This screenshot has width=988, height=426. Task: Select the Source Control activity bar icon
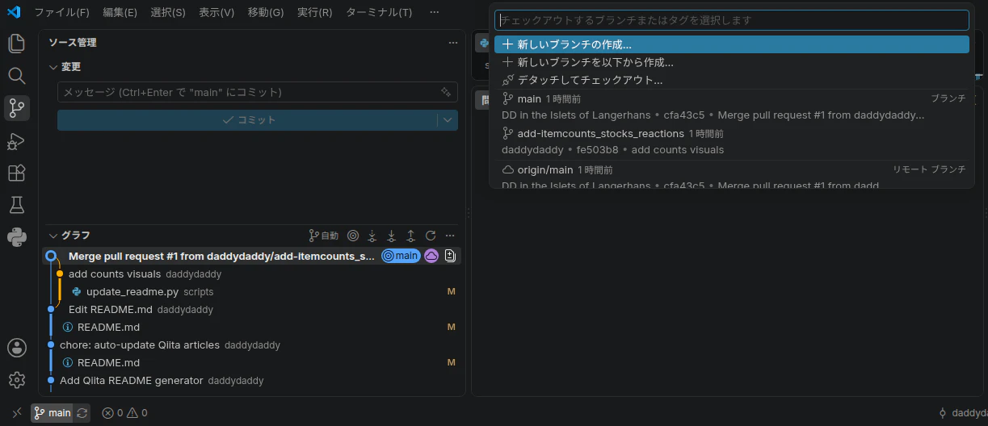pos(17,107)
